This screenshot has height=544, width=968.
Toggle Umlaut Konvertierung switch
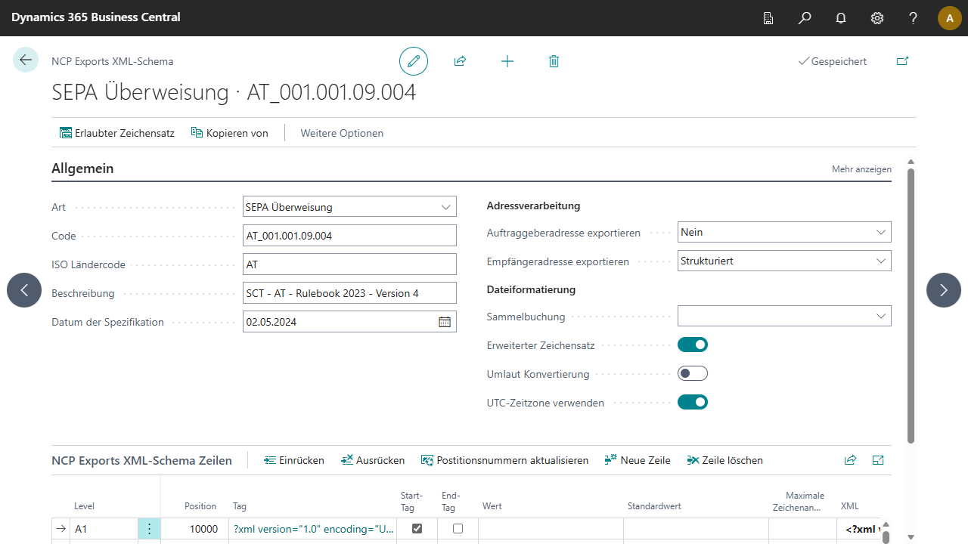click(693, 373)
